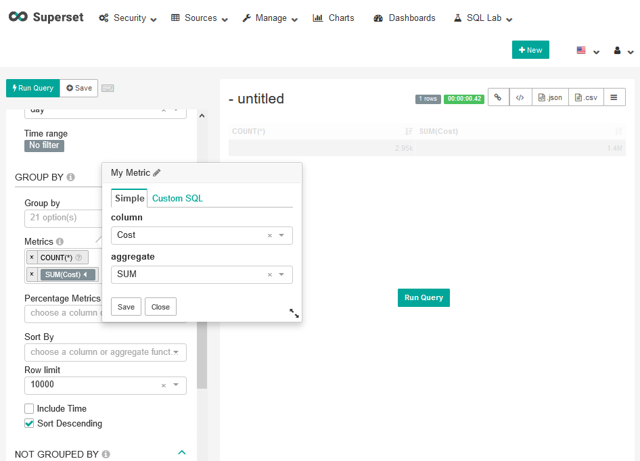Open the hamburger menu in chart header
This screenshot has height=461, width=640.
[614, 97]
